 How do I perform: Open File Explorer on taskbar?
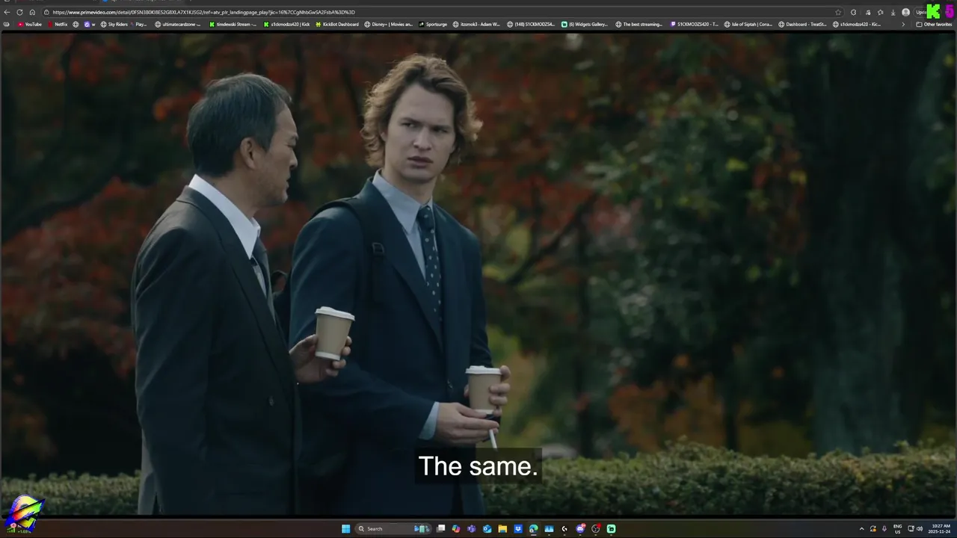pos(502,529)
